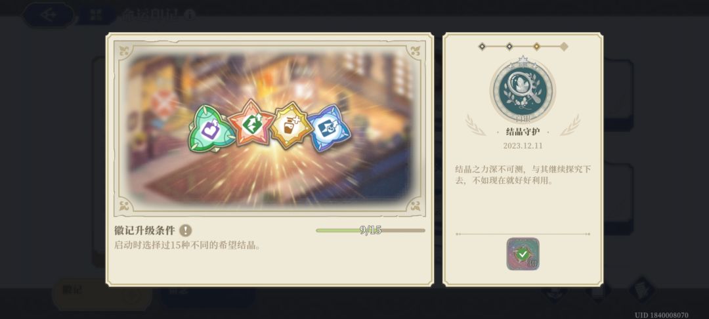Click the 9/15 upgrade progress bar
The width and height of the screenshot is (709, 319).
click(x=370, y=230)
